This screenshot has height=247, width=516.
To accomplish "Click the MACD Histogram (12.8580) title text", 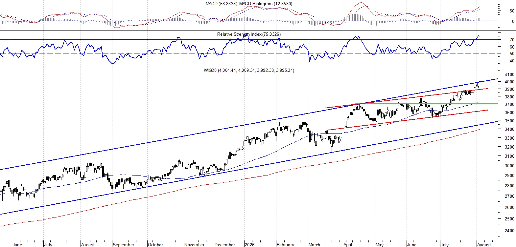I will 266,4.
